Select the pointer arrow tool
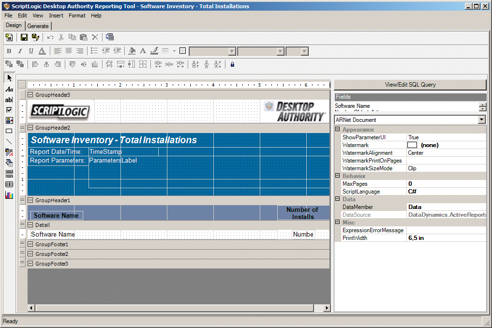The height and width of the screenshot is (328, 492). pyautogui.click(x=9, y=78)
